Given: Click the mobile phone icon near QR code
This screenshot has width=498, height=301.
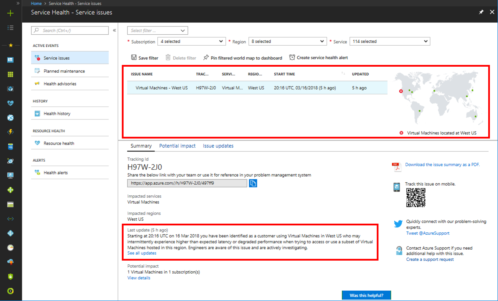Looking at the screenshot, I should pyautogui.click(x=397, y=187).
